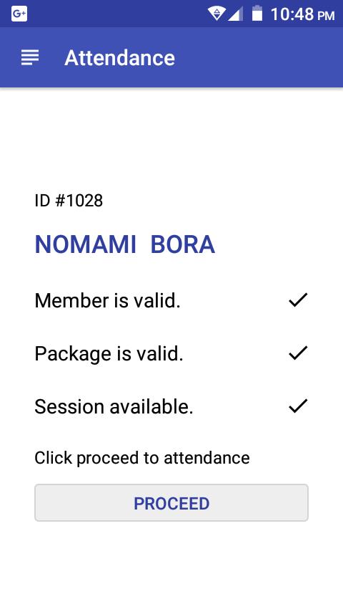
Task: Tap the Member is valid label
Action: [107, 300]
